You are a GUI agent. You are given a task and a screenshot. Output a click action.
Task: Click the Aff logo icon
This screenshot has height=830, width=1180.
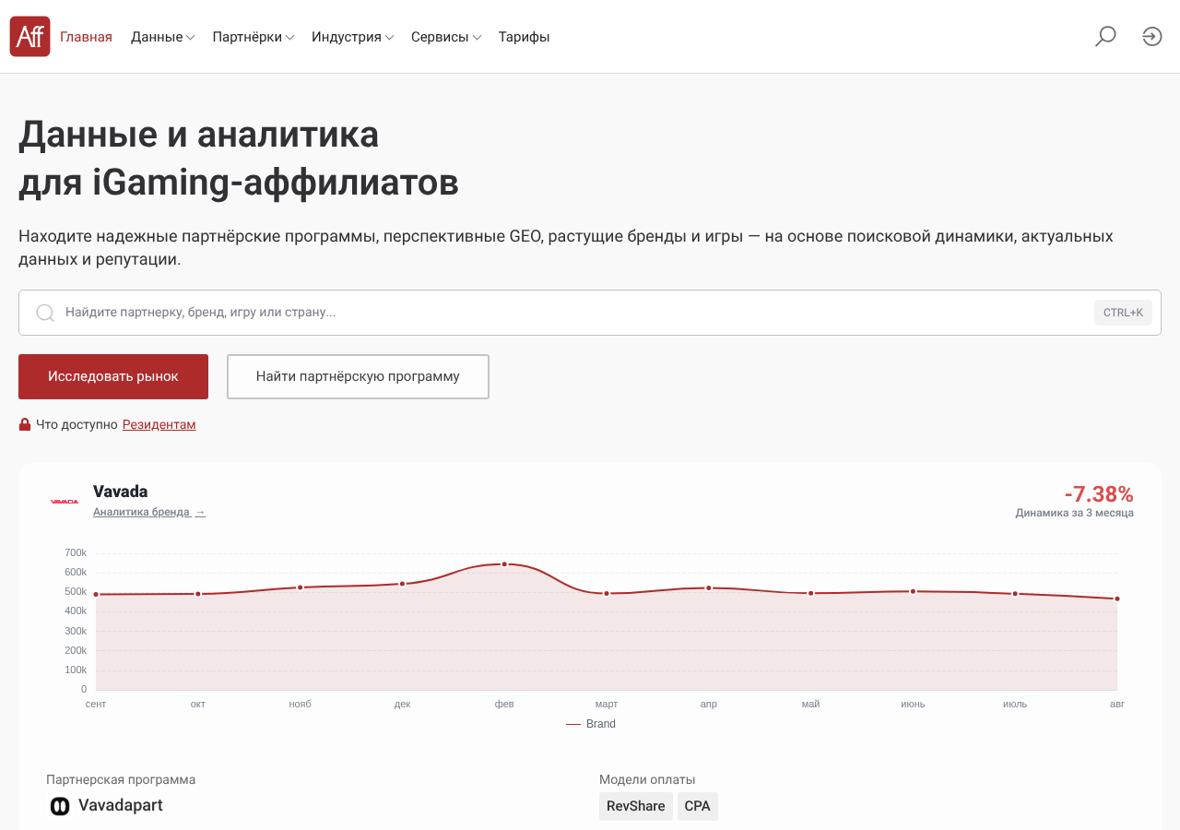29,37
